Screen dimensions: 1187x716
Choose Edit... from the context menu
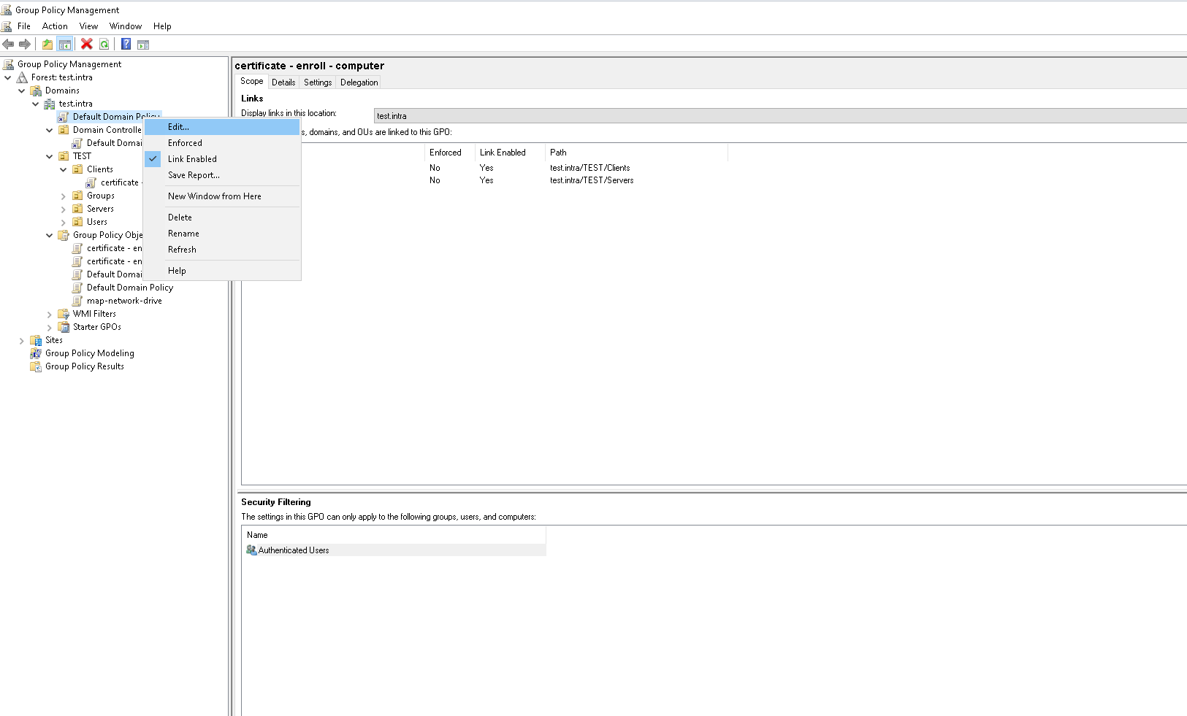(x=178, y=127)
